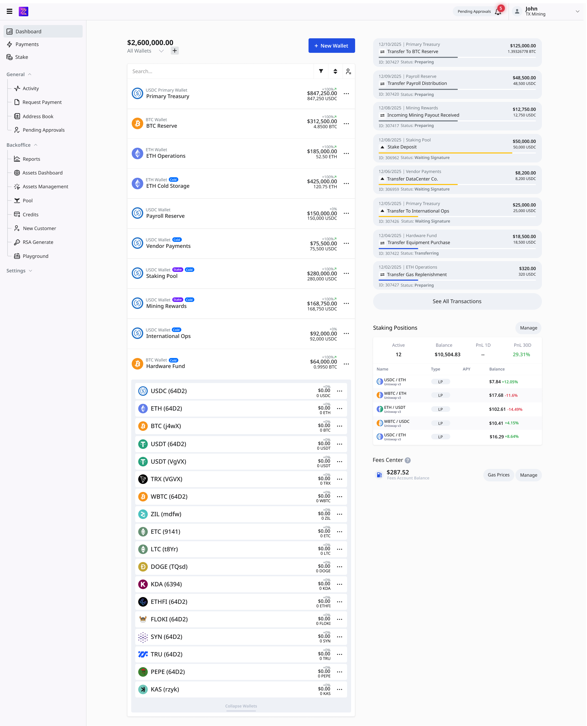This screenshot has height=726, width=587.
Task: Open the John TX Mining account dropdown
Action: coord(577,12)
